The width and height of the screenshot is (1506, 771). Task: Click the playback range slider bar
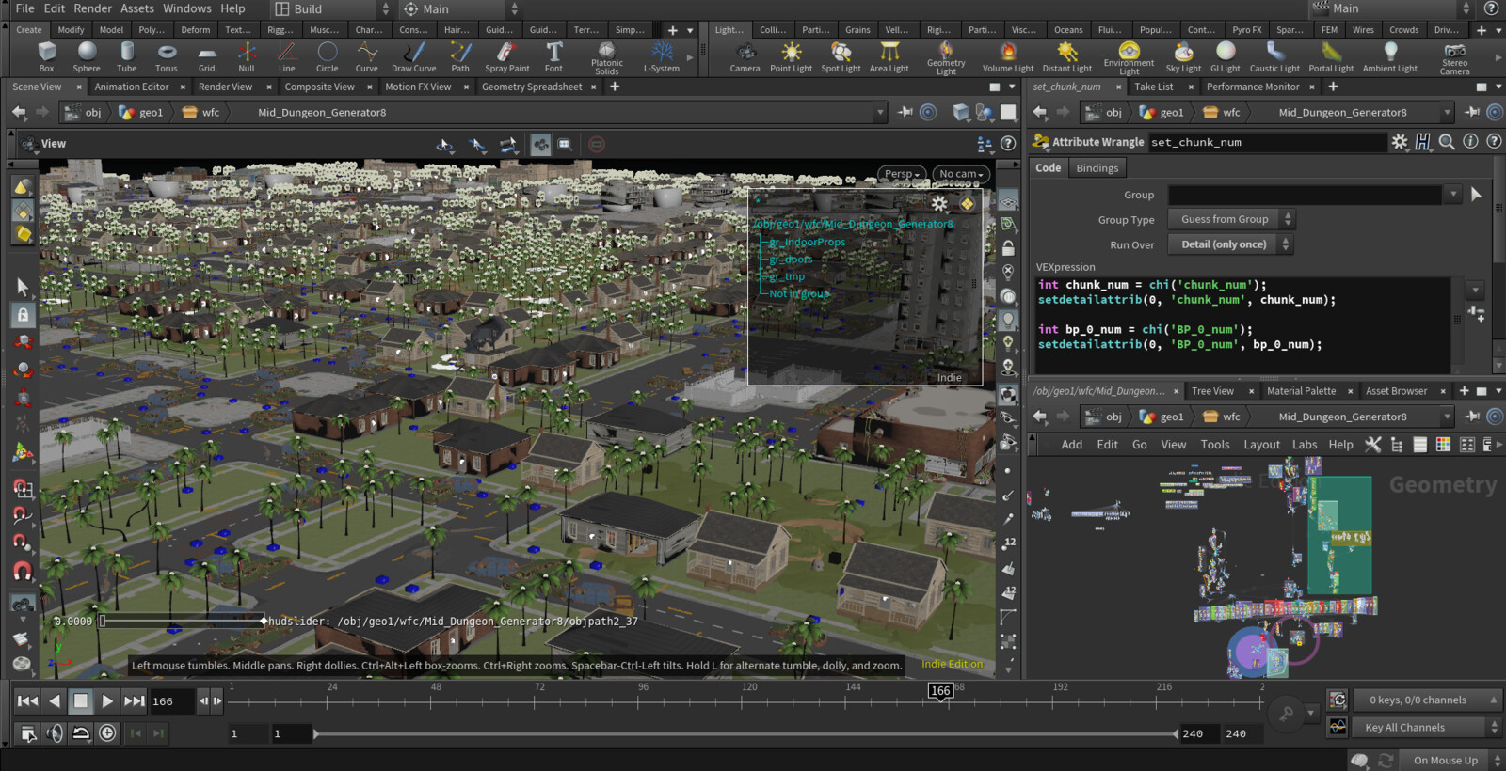(745, 733)
